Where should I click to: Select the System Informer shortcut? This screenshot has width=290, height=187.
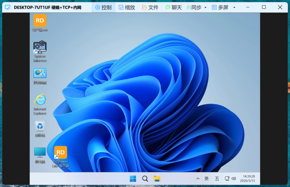tap(40, 47)
